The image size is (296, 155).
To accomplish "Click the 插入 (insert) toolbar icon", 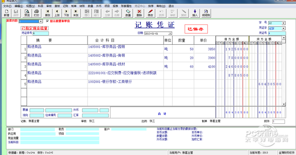I will click(195, 13).
